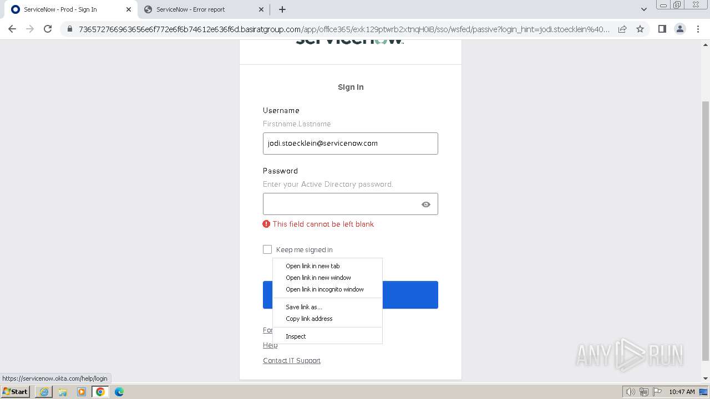Click the forward navigation arrow
The width and height of the screenshot is (710, 399).
[30, 29]
